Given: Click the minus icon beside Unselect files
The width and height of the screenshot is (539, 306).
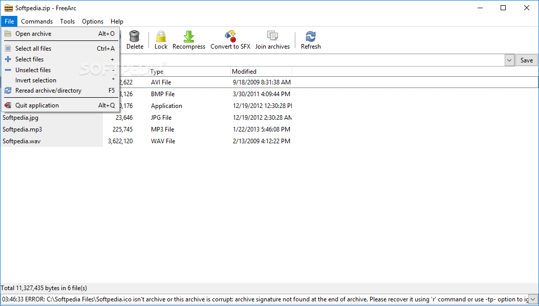Looking at the screenshot, I should tap(8, 70).
